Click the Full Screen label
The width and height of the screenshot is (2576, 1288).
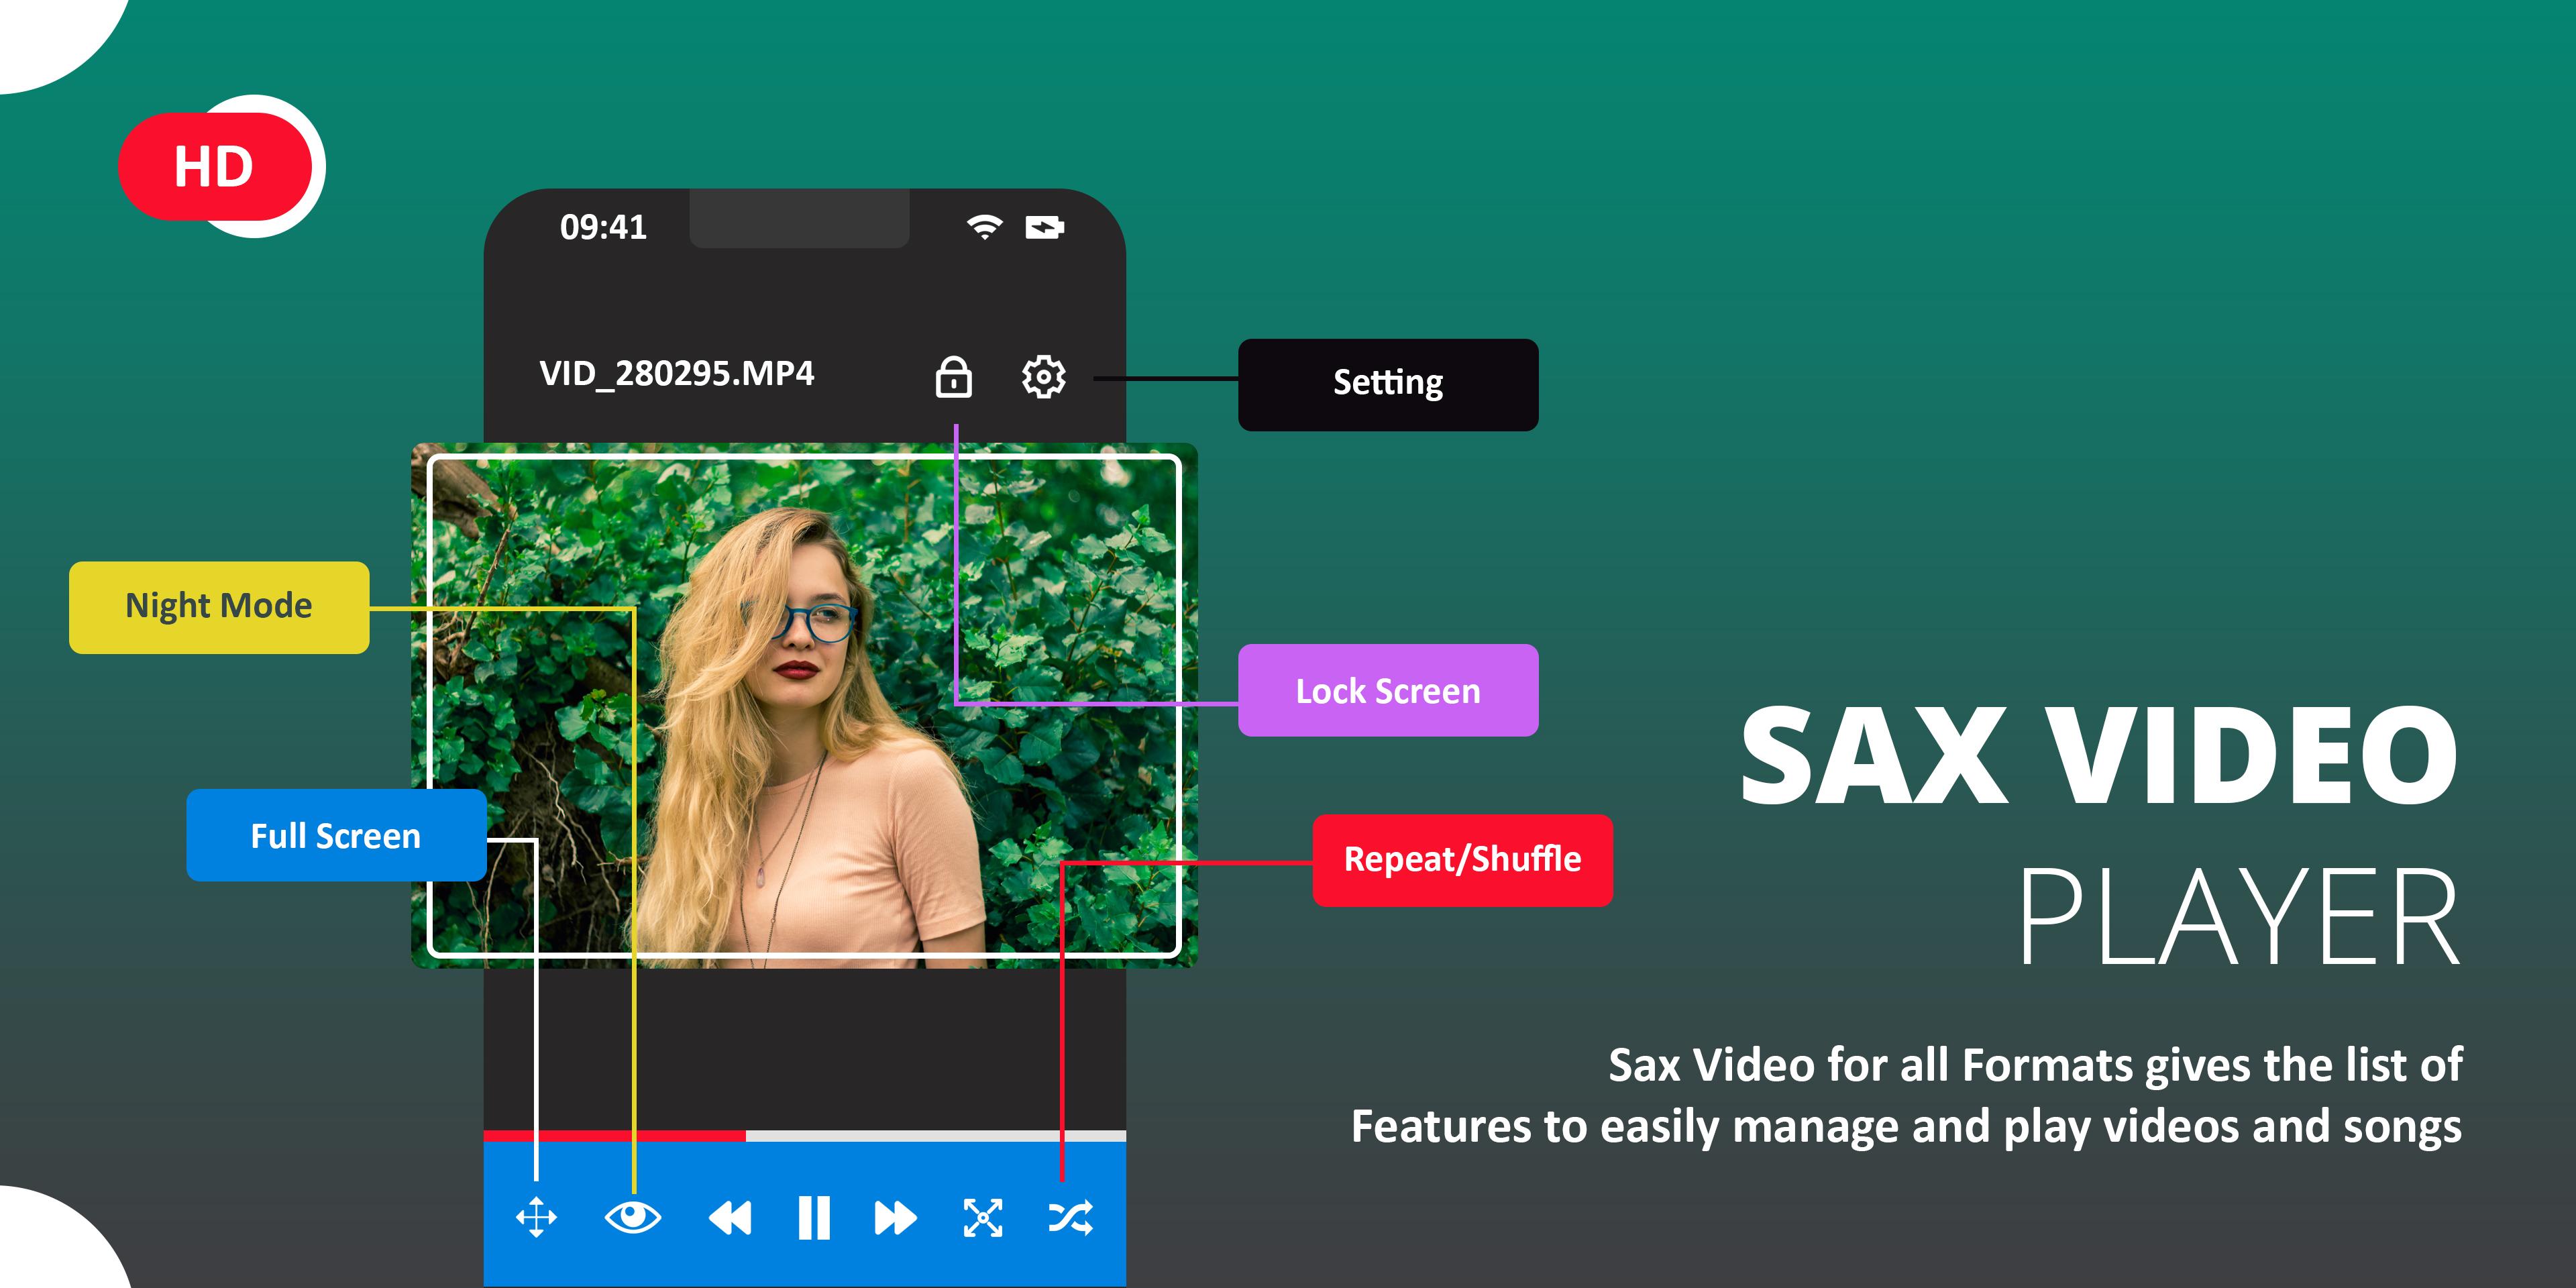(336, 835)
